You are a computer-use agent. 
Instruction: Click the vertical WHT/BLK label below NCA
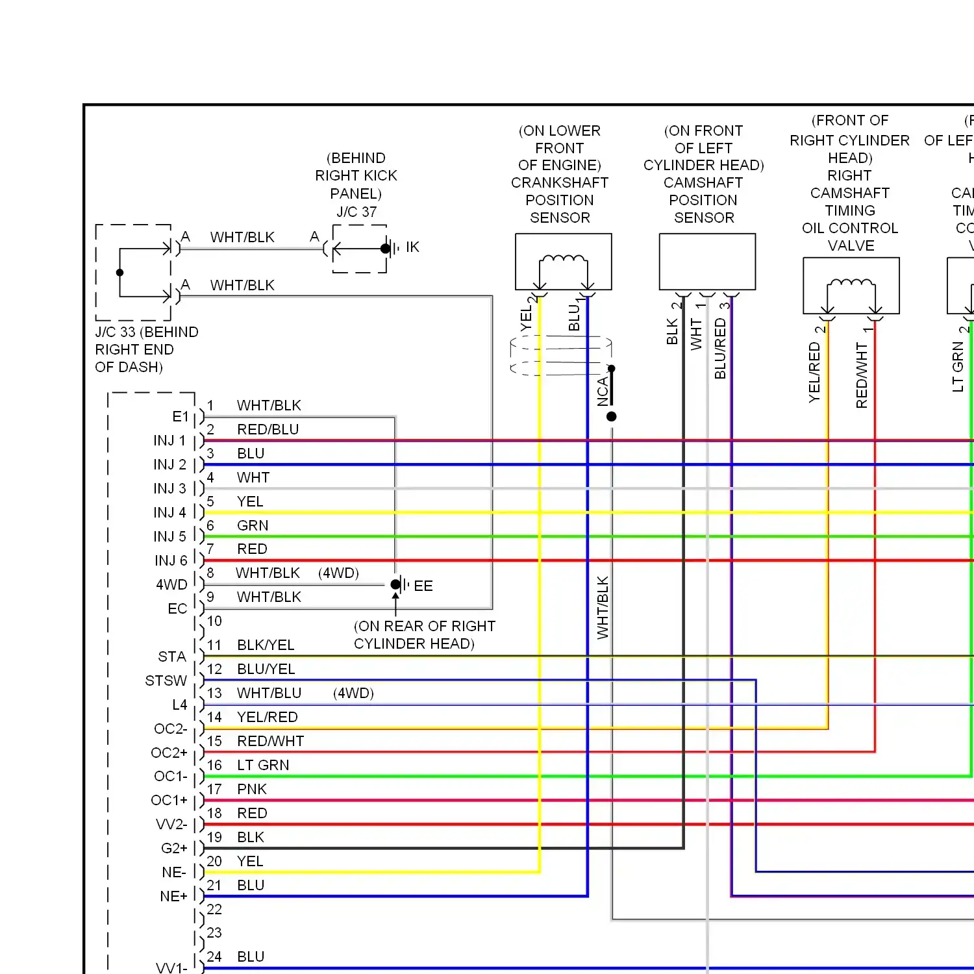pyautogui.click(x=603, y=608)
